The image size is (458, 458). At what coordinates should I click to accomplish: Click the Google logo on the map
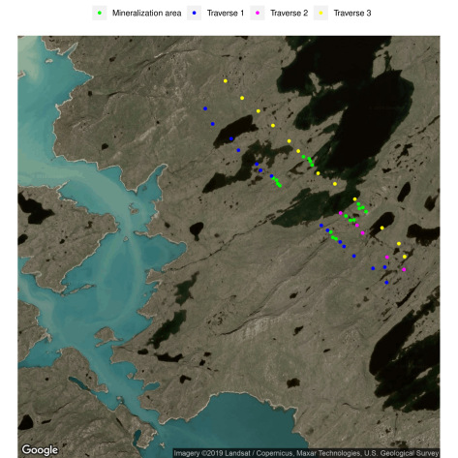point(40,450)
